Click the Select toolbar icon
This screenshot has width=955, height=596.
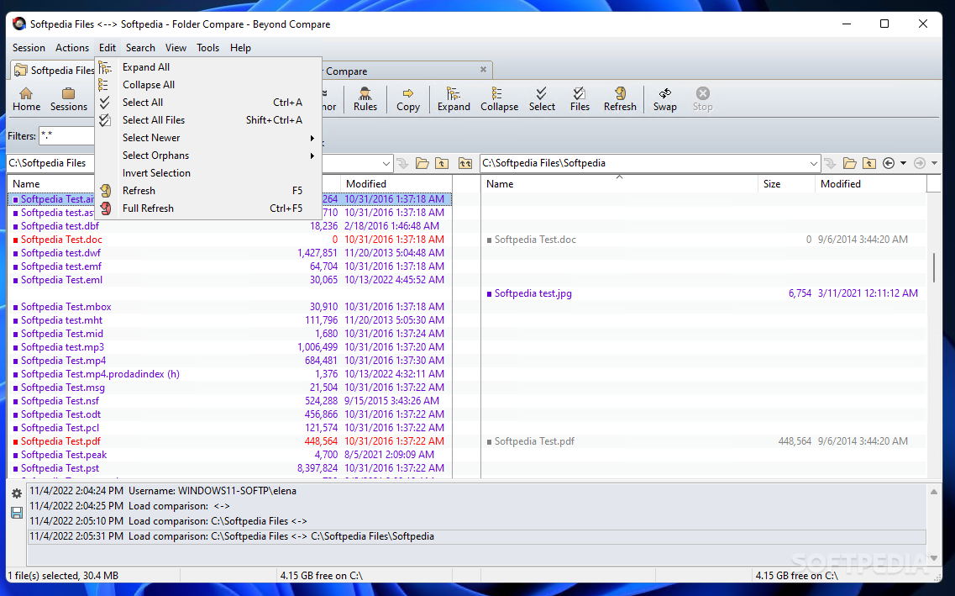coord(542,98)
